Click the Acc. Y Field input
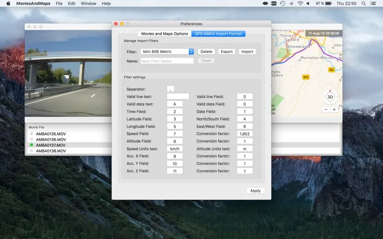Screen dimensions: 383x239 (x=175, y=163)
